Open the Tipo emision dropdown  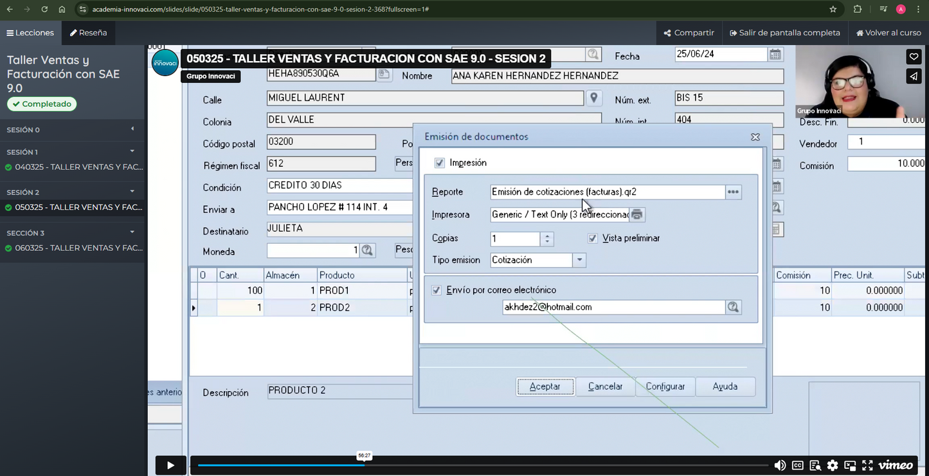coord(579,260)
